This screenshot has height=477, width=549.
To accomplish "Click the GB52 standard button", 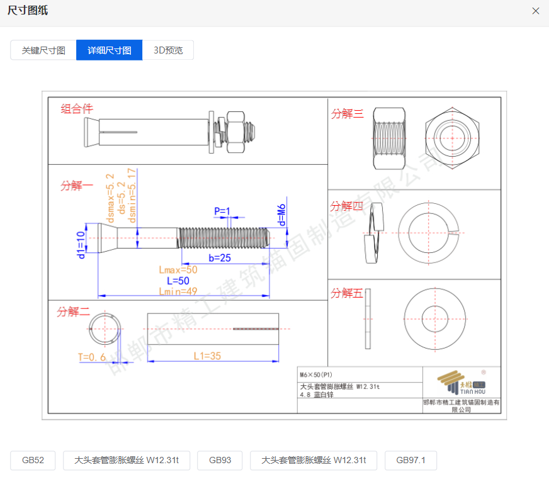I will tap(33, 460).
